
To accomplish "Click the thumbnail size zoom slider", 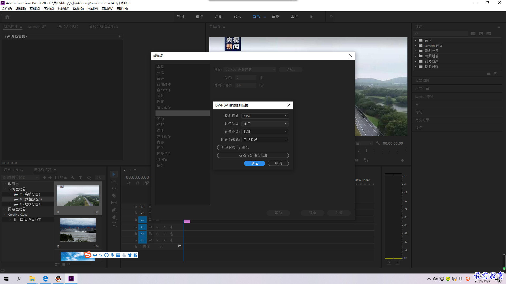I will click(80, 264).
